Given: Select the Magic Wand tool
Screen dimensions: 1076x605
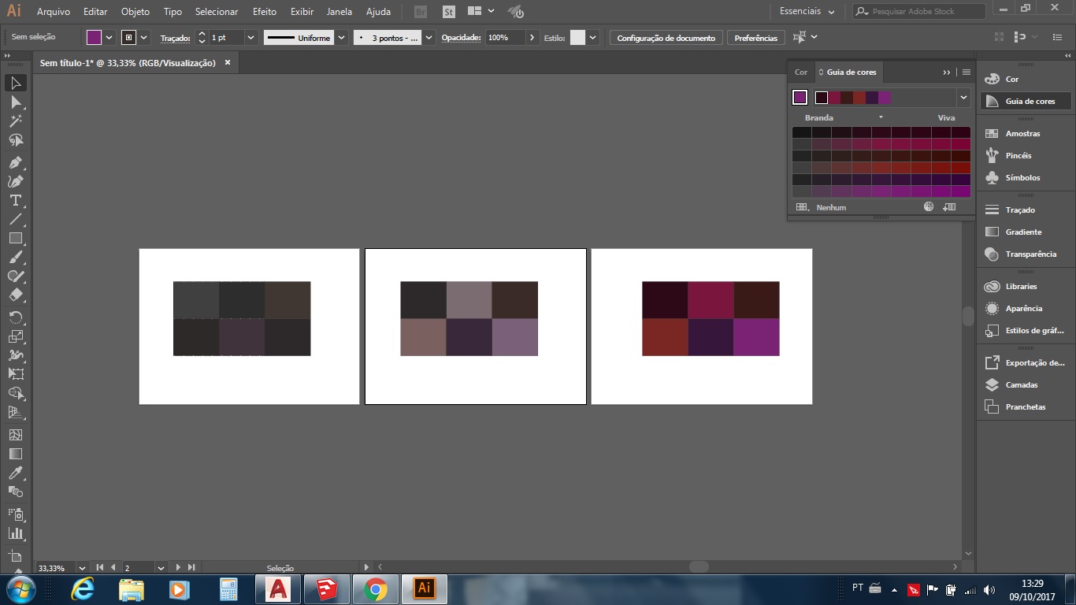Looking at the screenshot, I should (x=15, y=121).
